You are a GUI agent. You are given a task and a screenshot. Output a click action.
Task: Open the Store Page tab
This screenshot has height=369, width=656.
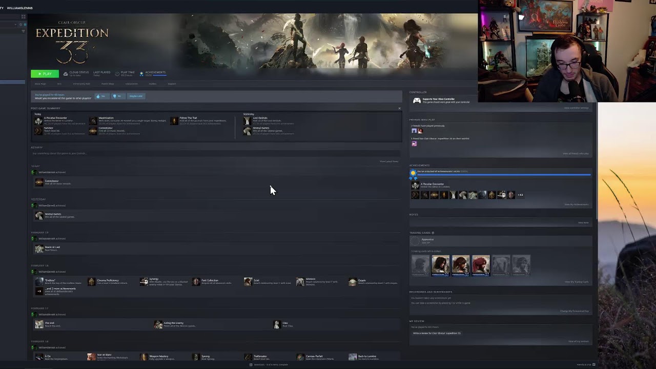[x=40, y=84]
